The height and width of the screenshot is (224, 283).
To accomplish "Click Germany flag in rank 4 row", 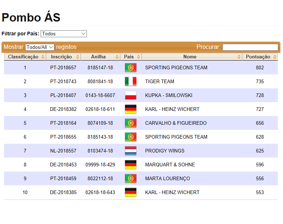I will 130,109.
